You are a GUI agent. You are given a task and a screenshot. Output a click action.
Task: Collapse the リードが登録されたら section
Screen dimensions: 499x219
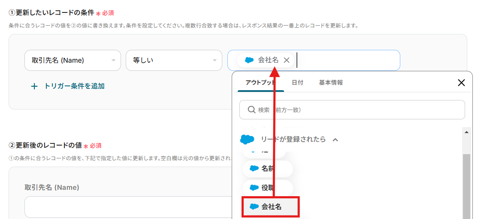(x=335, y=140)
